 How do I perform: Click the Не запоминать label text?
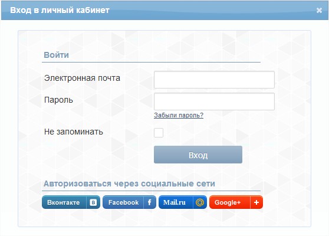pos(74,132)
